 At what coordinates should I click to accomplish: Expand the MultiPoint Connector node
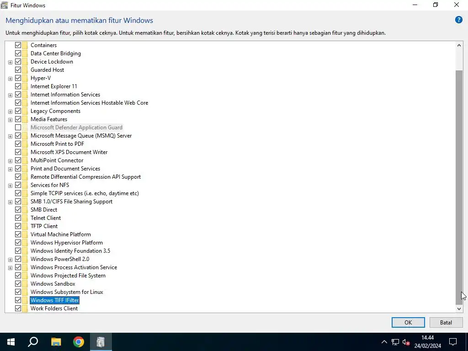point(10,161)
